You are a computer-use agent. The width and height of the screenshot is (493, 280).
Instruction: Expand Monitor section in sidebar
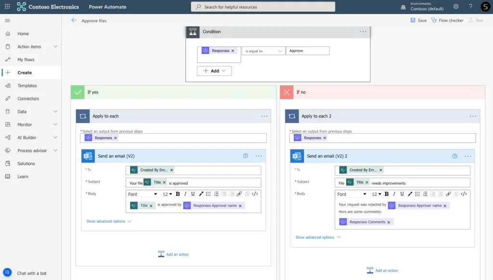click(x=55, y=125)
